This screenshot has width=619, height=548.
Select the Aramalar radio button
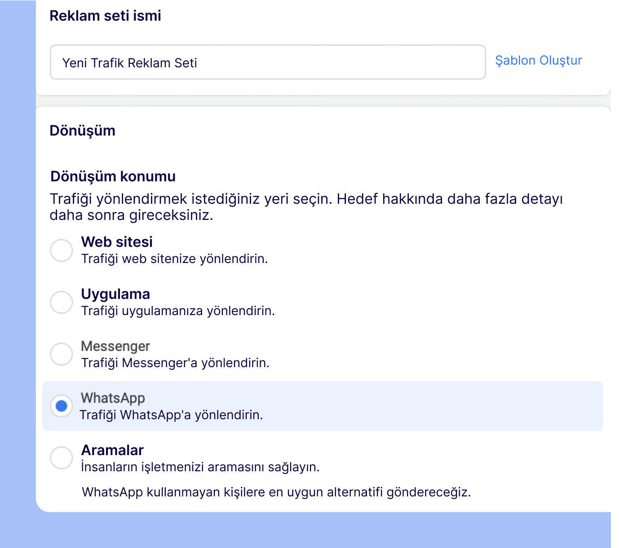click(62, 458)
